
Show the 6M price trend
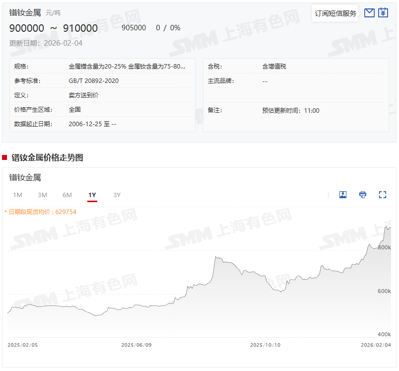pyautogui.click(x=67, y=195)
